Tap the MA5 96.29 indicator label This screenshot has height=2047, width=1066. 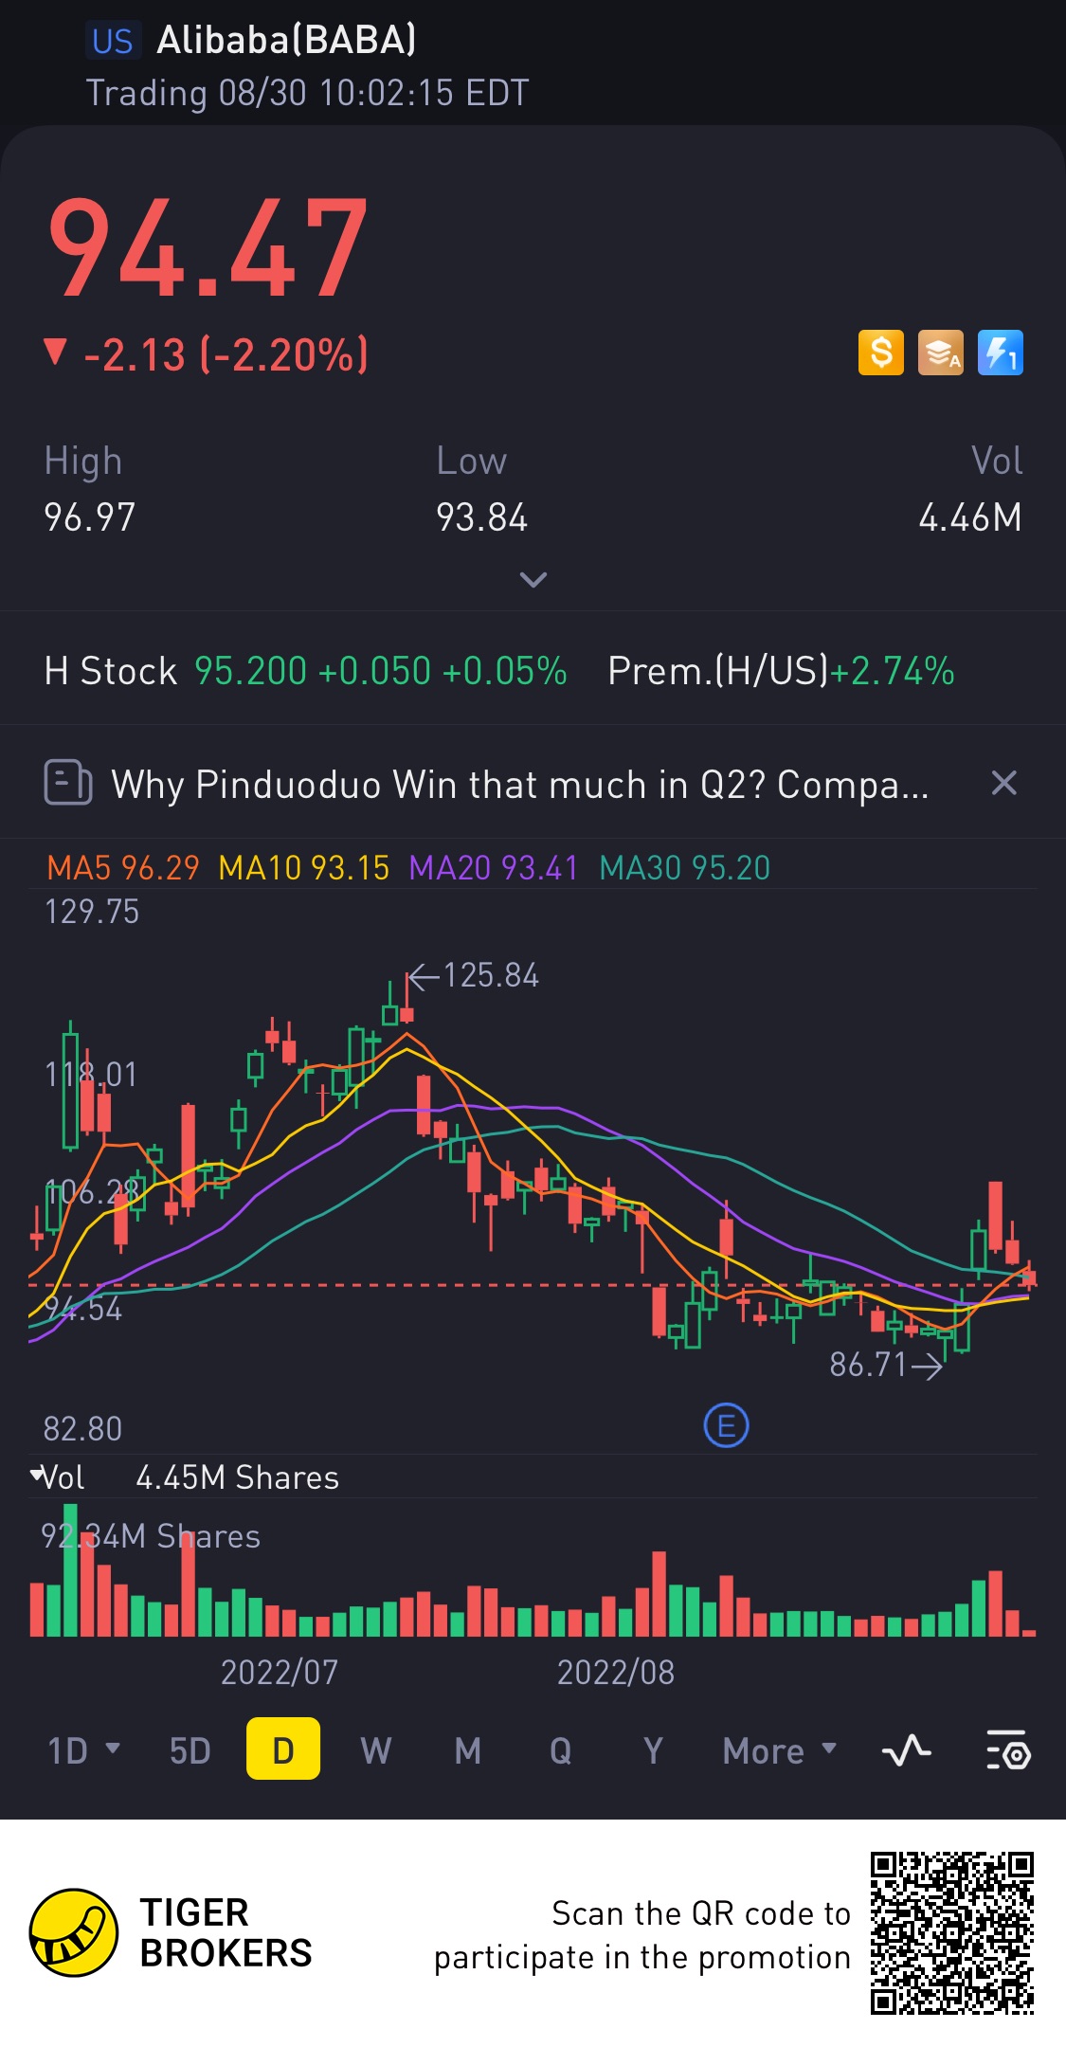point(123,867)
